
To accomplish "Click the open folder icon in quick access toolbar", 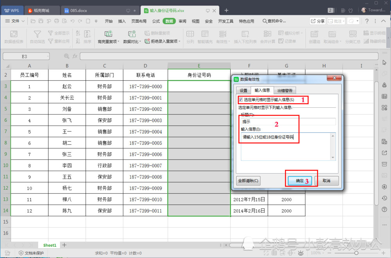I will click(33, 21).
